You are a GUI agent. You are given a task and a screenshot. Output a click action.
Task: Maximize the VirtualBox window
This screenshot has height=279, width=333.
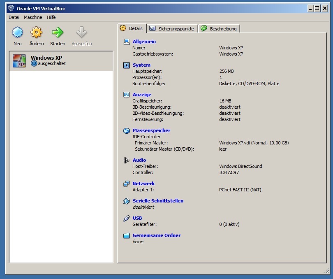pos(317,8)
